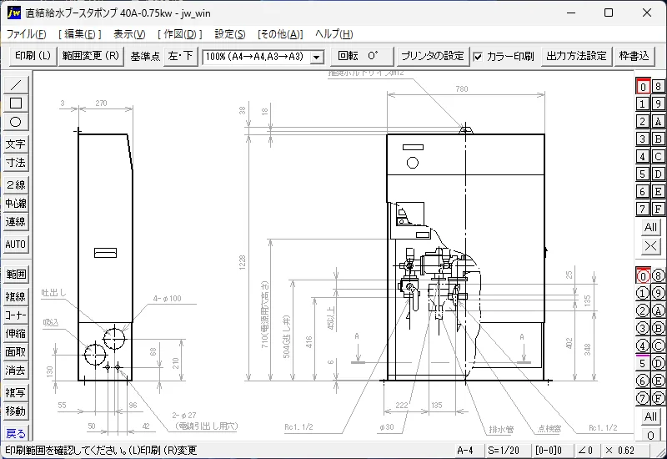Open the 表示(V) menu
The width and height of the screenshot is (667, 459).
pyautogui.click(x=129, y=34)
